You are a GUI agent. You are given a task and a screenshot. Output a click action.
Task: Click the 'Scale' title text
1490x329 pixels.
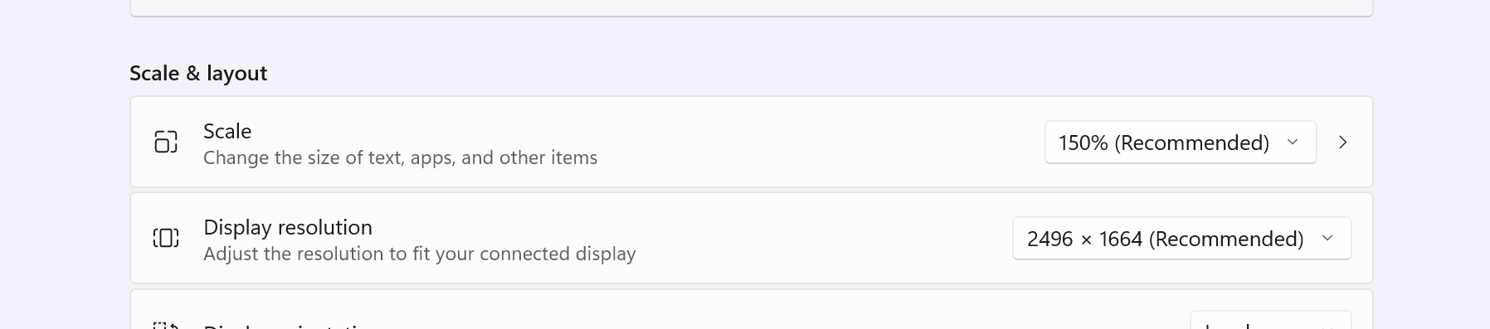(227, 131)
